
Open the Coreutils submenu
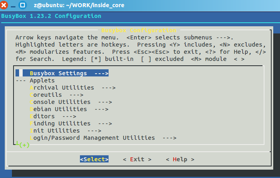point(56,95)
